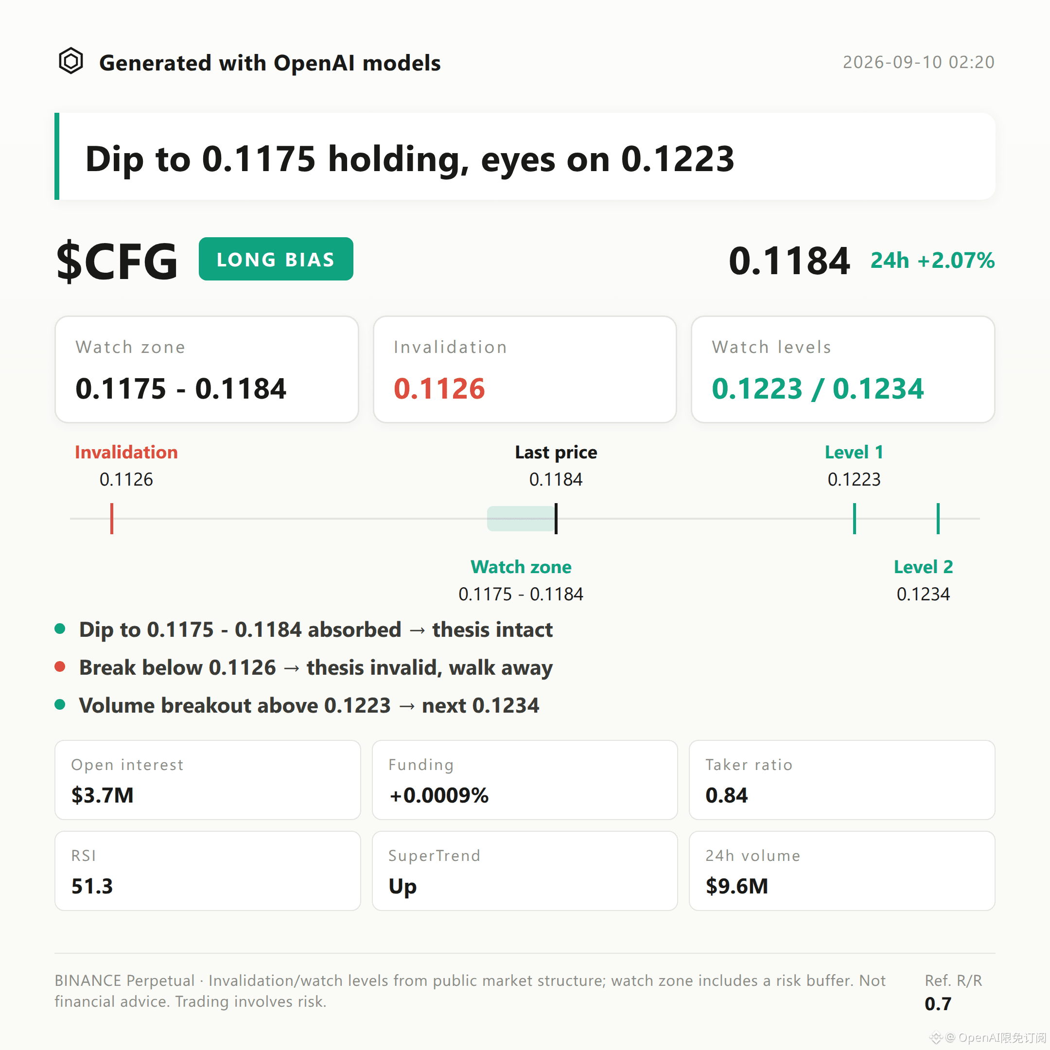Viewport: 1050px width, 1050px height.
Task: Select the Open interest $3.7M tile
Action: point(208,780)
